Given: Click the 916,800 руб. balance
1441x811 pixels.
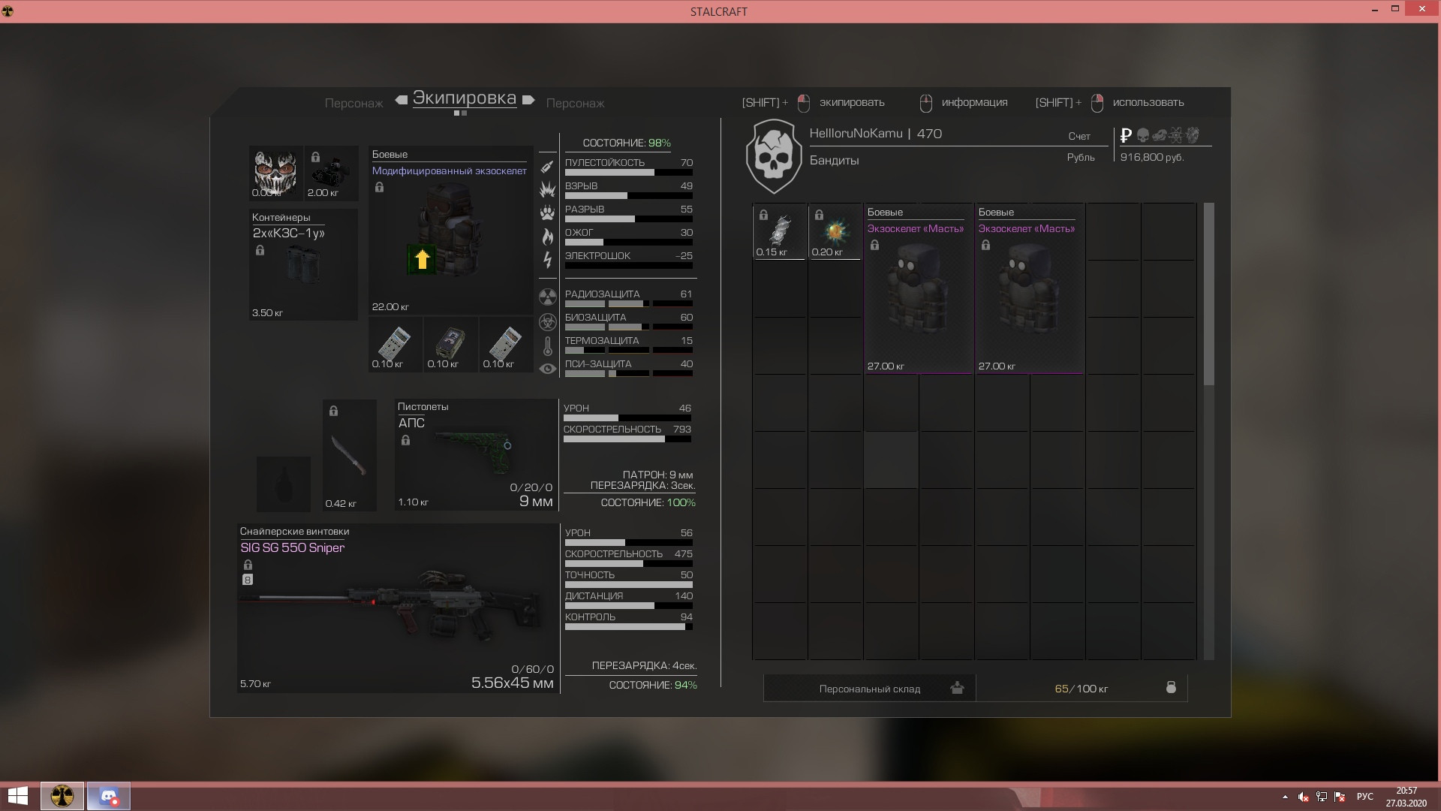Looking at the screenshot, I should tap(1152, 158).
